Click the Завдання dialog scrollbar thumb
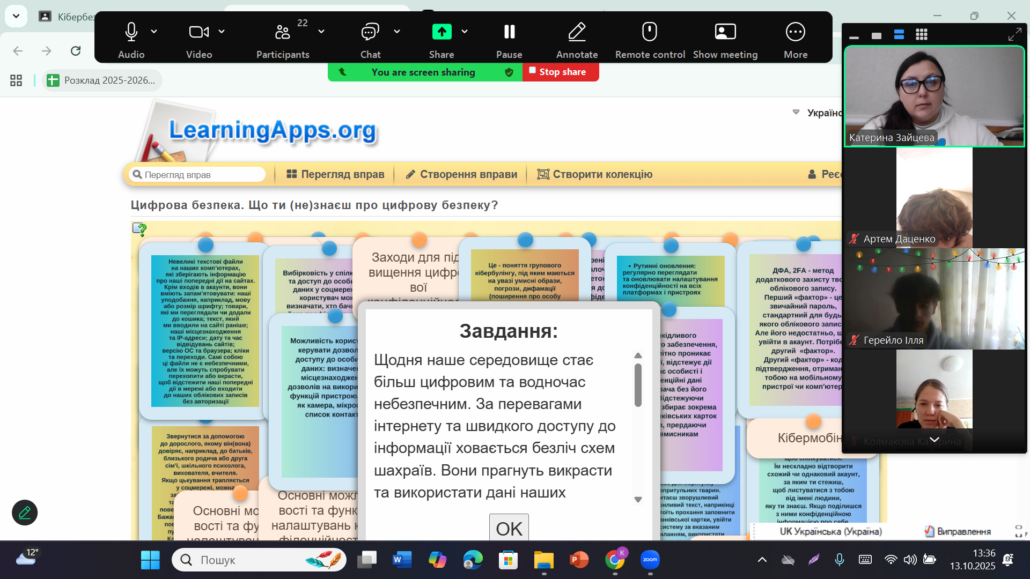This screenshot has width=1030, height=579. 638,385
